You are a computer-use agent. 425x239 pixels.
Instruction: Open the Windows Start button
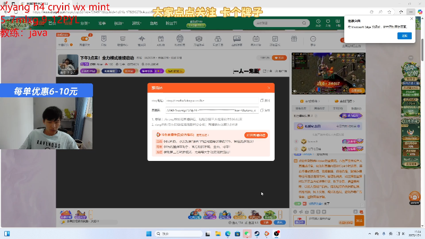pyautogui.click(x=149, y=234)
